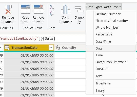The image size is (137, 97).
Task: Select the TransactionDate column header
Action: [x=29, y=47]
